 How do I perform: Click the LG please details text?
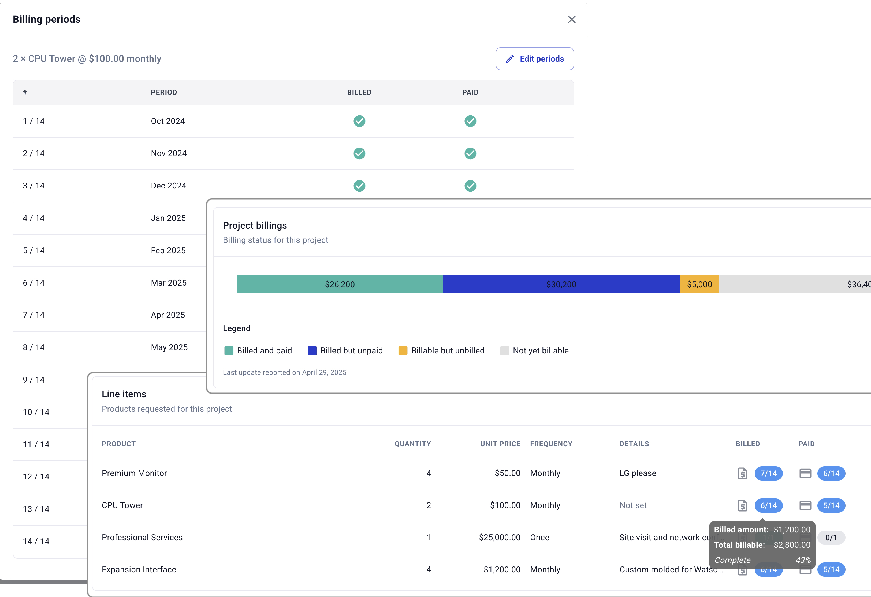coord(638,474)
